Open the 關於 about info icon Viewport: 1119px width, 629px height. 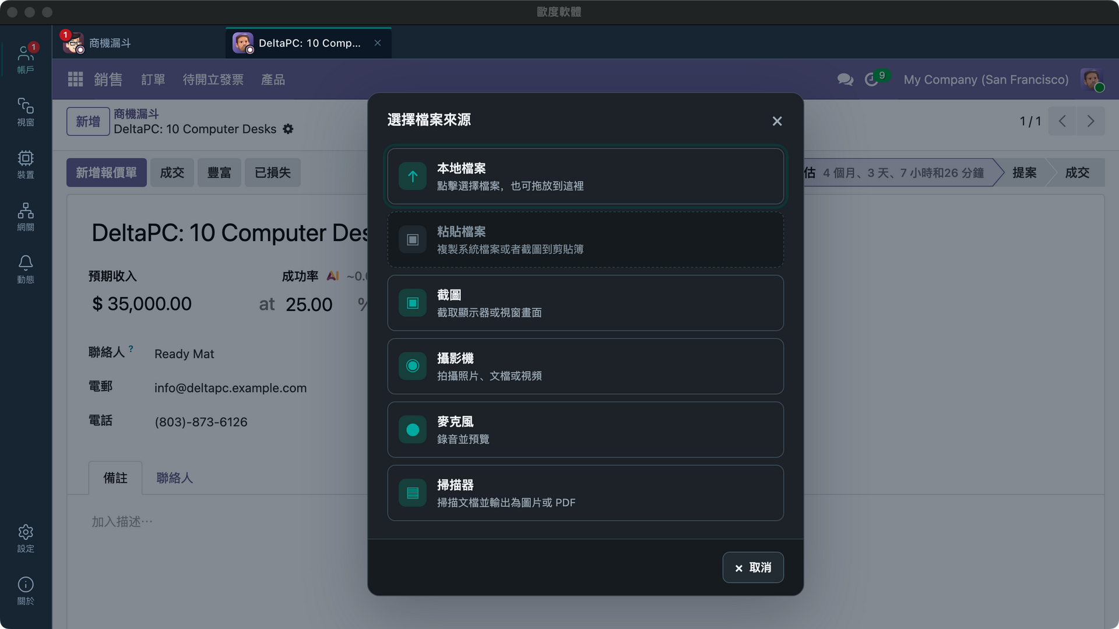tap(26, 591)
